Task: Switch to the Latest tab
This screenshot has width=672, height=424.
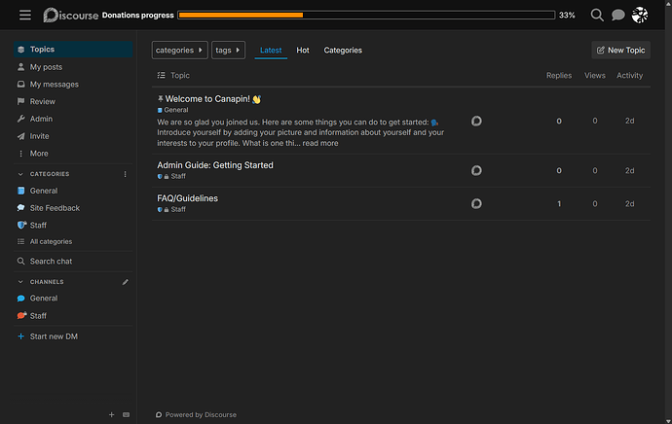Action: [271, 50]
